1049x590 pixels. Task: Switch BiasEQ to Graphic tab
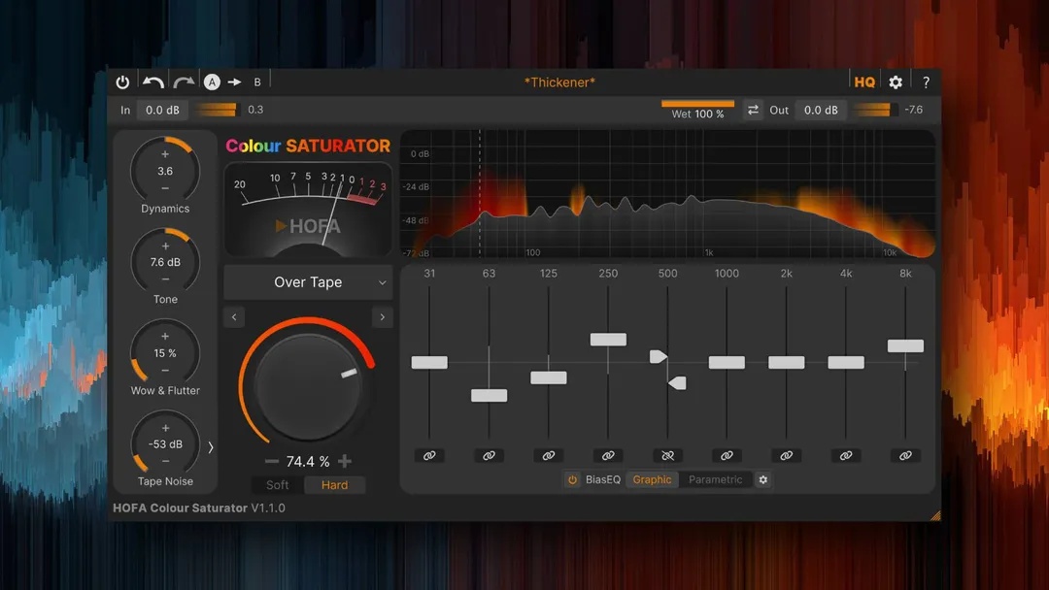(x=652, y=479)
